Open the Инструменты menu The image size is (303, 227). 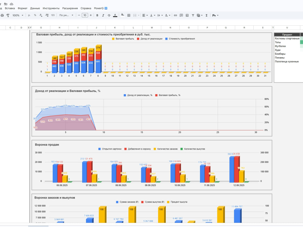(51, 8)
